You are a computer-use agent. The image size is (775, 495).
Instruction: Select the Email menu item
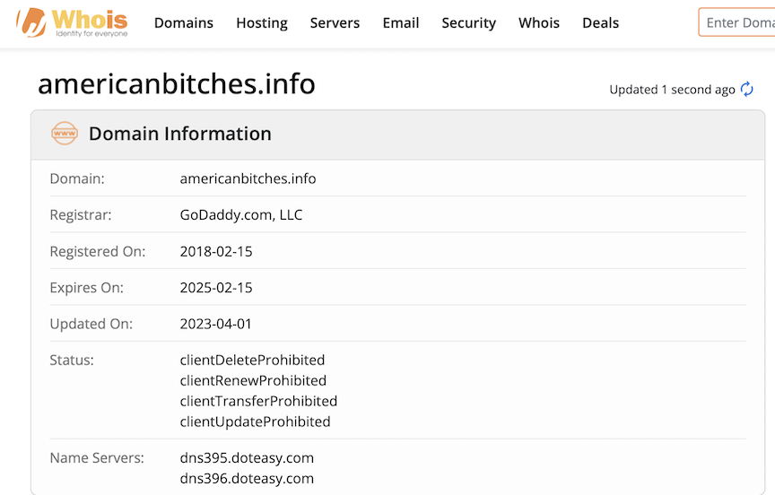click(x=401, y=23)
